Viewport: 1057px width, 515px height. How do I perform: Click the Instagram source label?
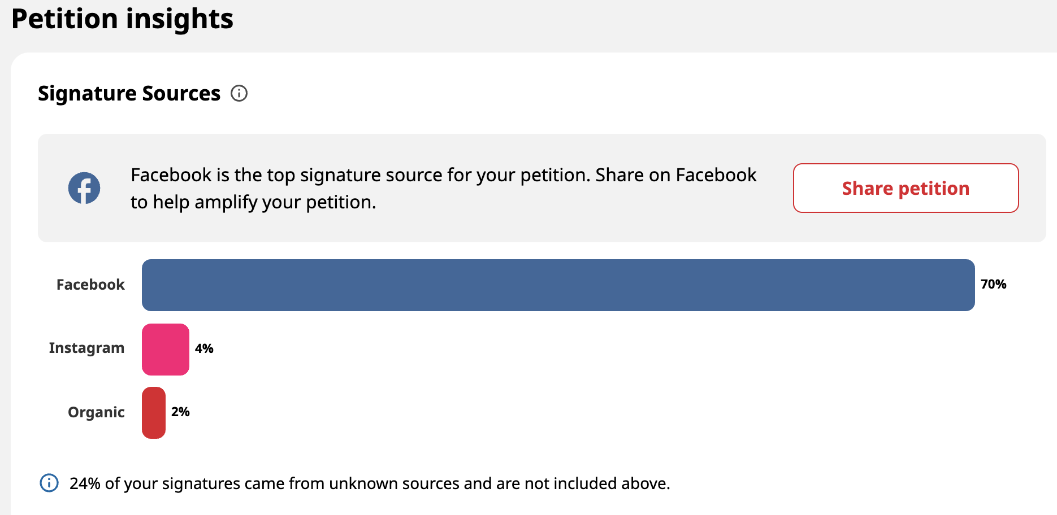pos(86,348)
